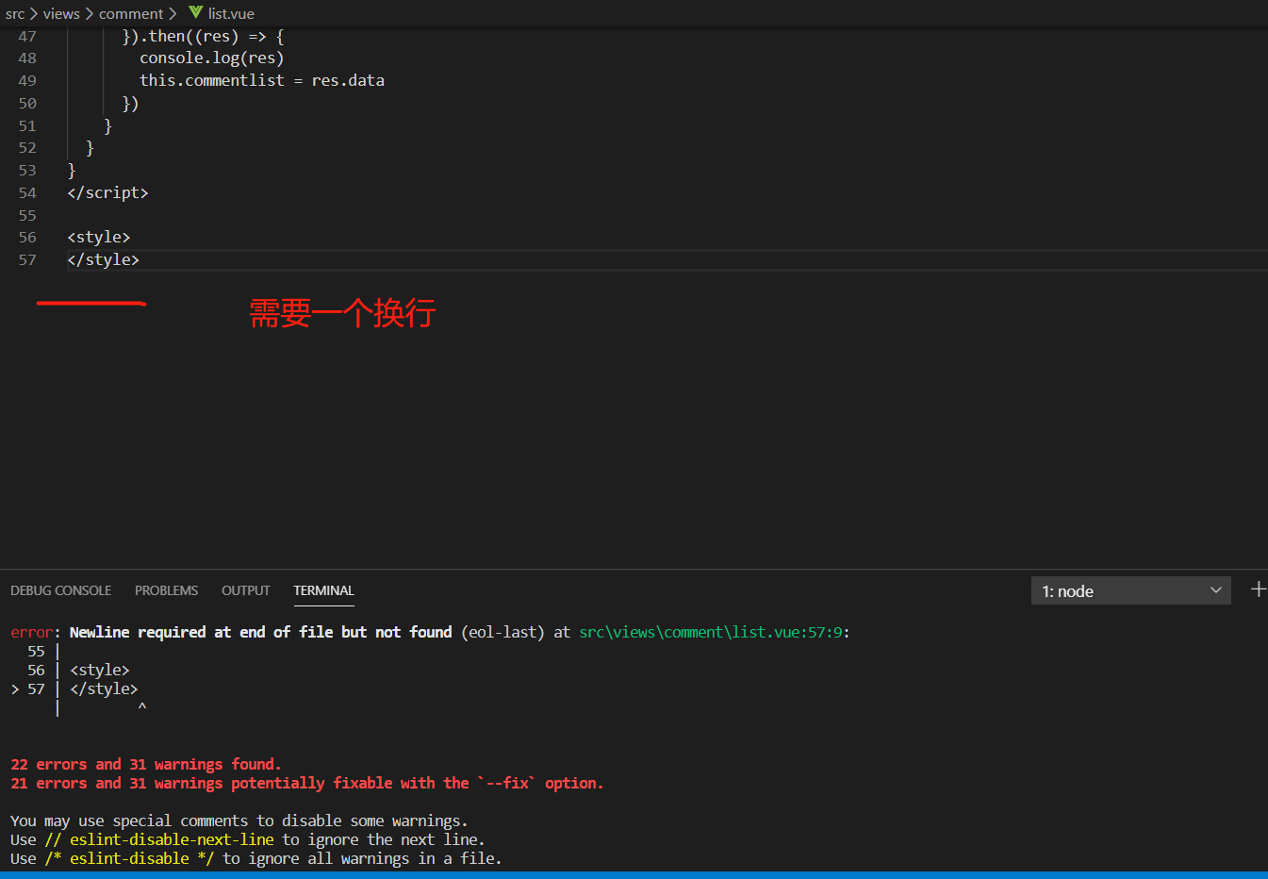Select the TERMINAL tab
1268x879 pixels.
click(x=323, y=590)
